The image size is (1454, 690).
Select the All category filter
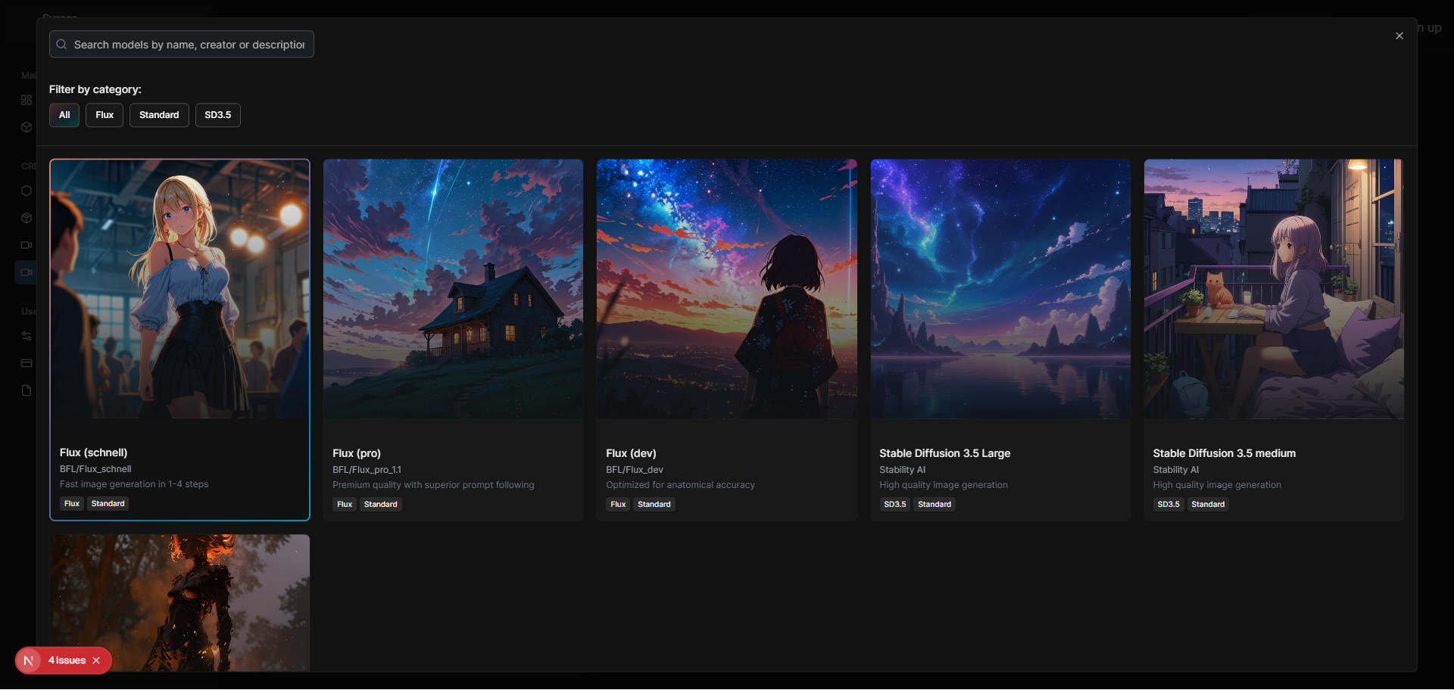click(64, 115)
